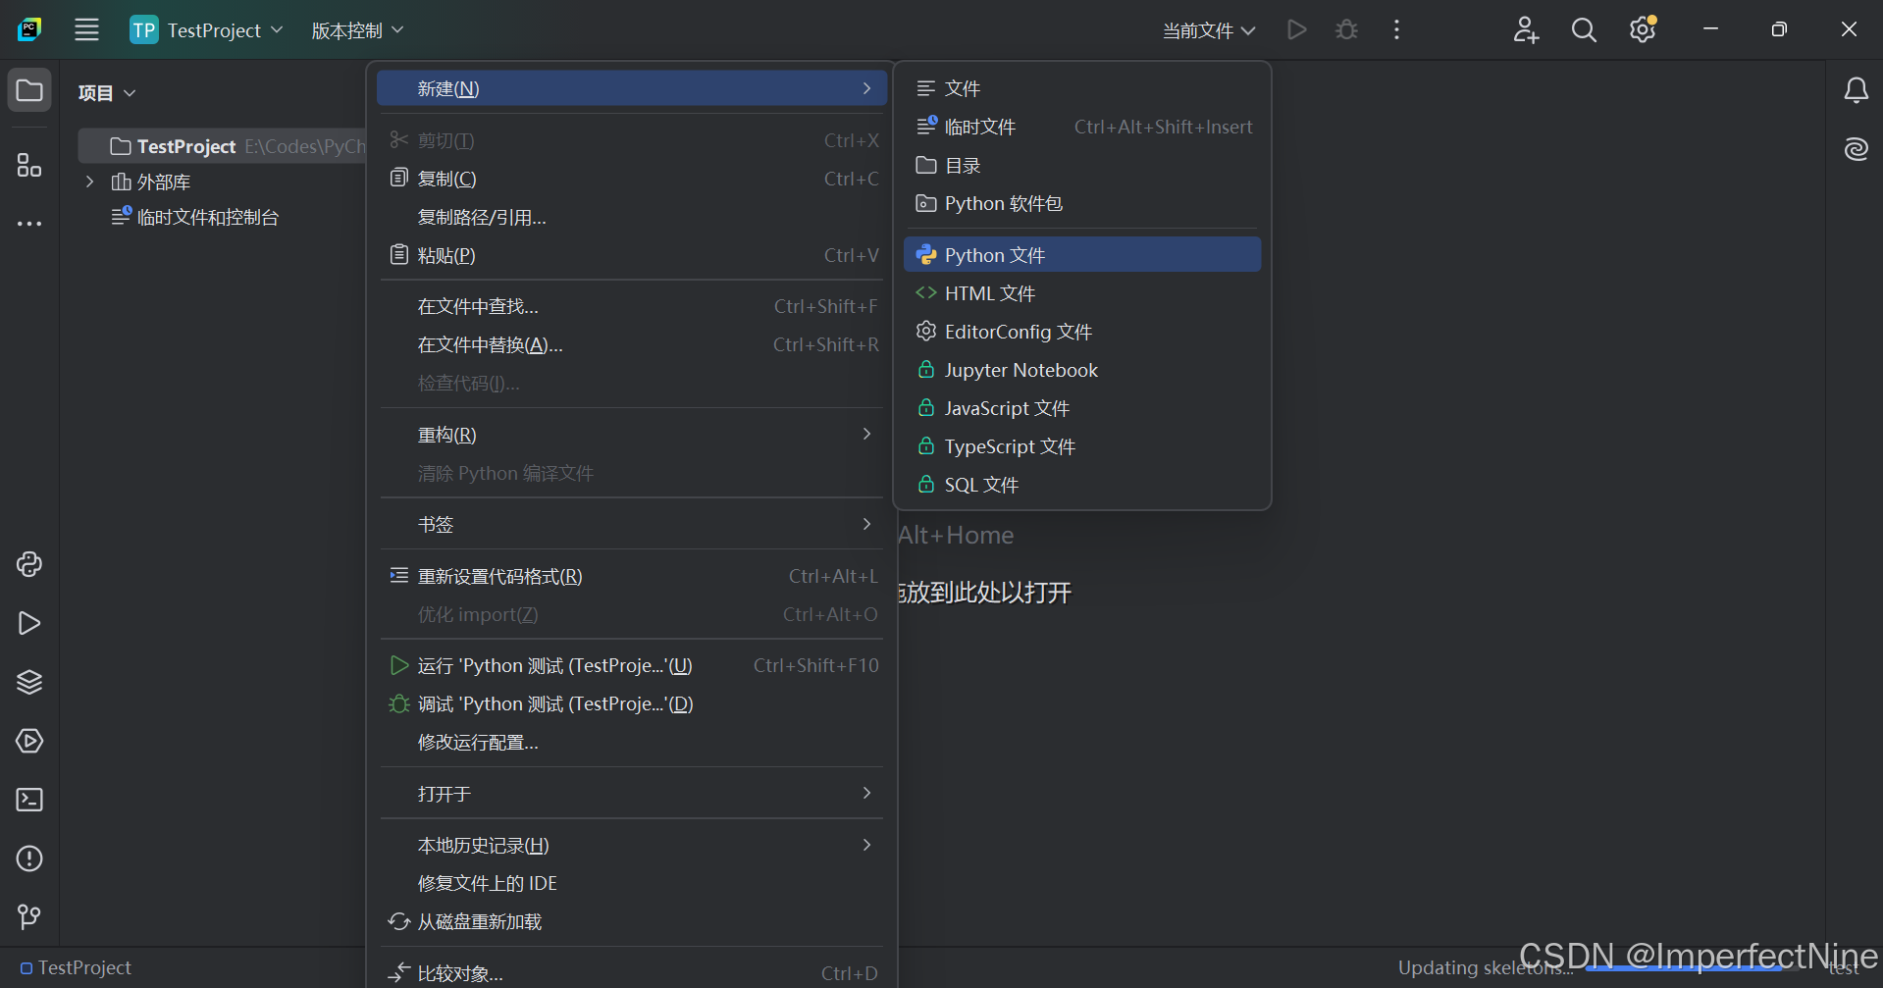Viewport: 1883px width, 988px height.
Task: Choose 目录 to create a directory
Action: click(x=1082, y=165)
